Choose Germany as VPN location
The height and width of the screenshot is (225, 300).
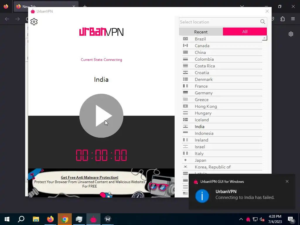click(x=222, y=93)
